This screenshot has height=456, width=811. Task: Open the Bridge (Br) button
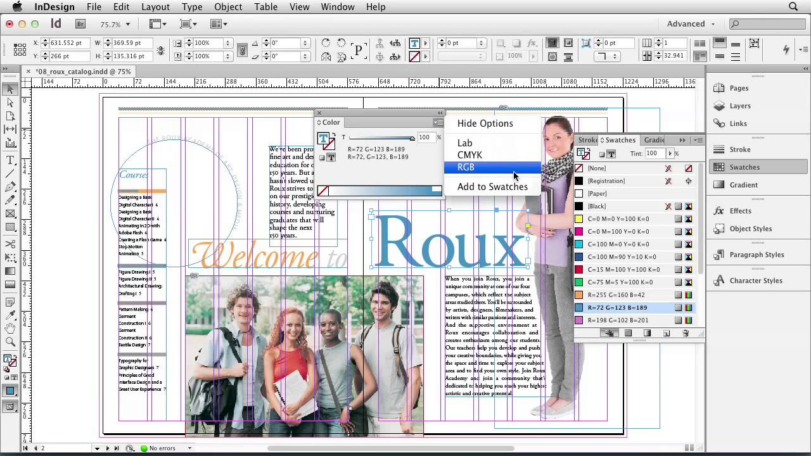point(80,24)
